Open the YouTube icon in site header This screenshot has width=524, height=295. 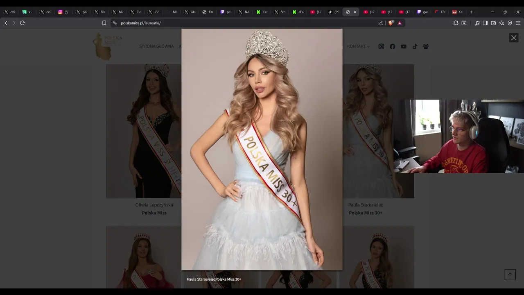pyautogui.click(x=404, y=46)
